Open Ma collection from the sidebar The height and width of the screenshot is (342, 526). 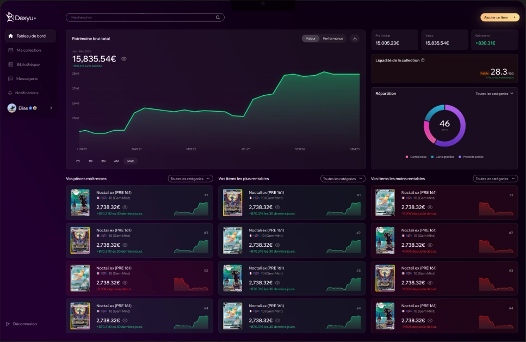click(x=29, y=50)
